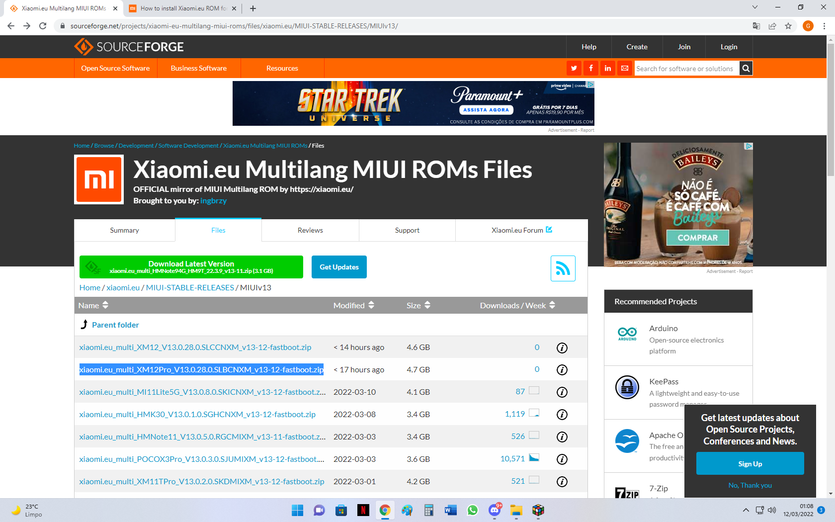Open the Xiaomi.eu Forum tab
835x522 pixels.
521,230
